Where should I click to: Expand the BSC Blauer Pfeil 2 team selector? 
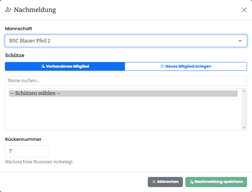(126, 41)
